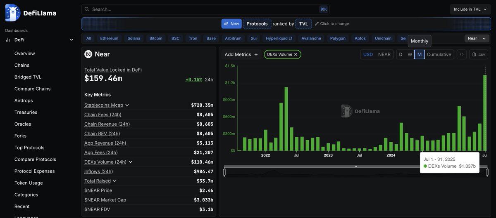Select the Polygon chain filter
This screenshot has width=496, height=218.
pyautogui.click(x=338, y=38)
